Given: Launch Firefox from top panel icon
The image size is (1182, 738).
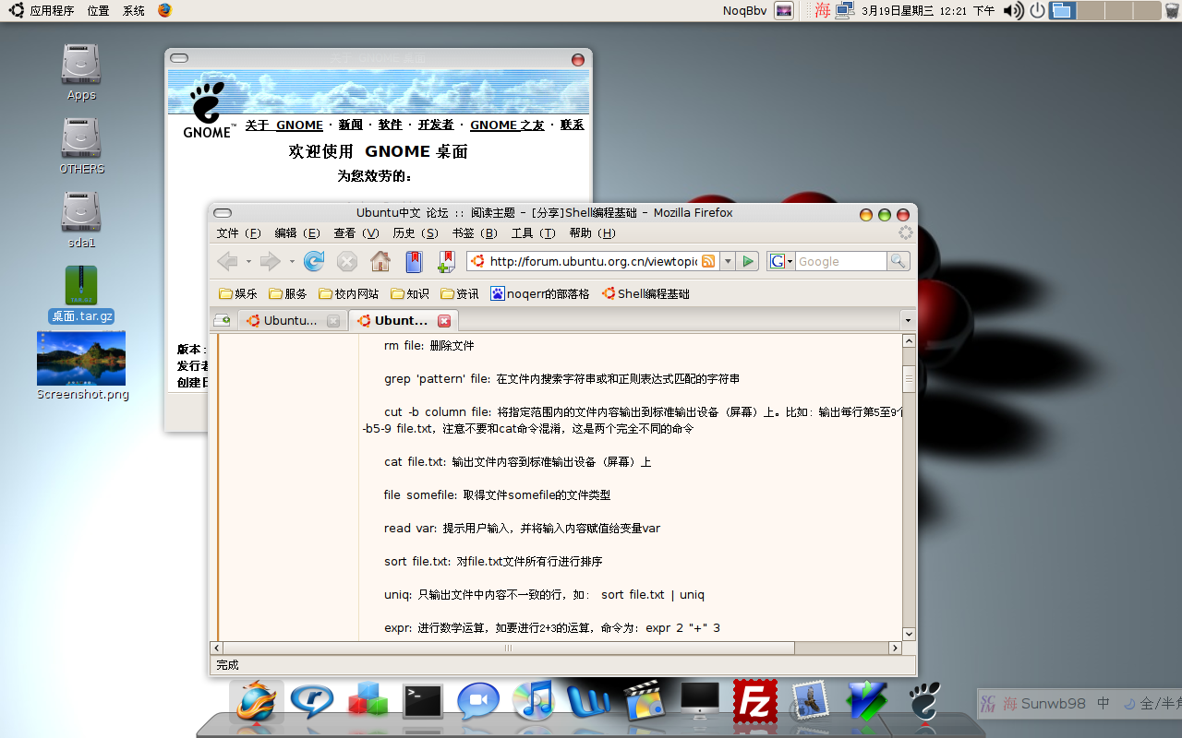Looking at the screenshot, I should tap(164, 10).
